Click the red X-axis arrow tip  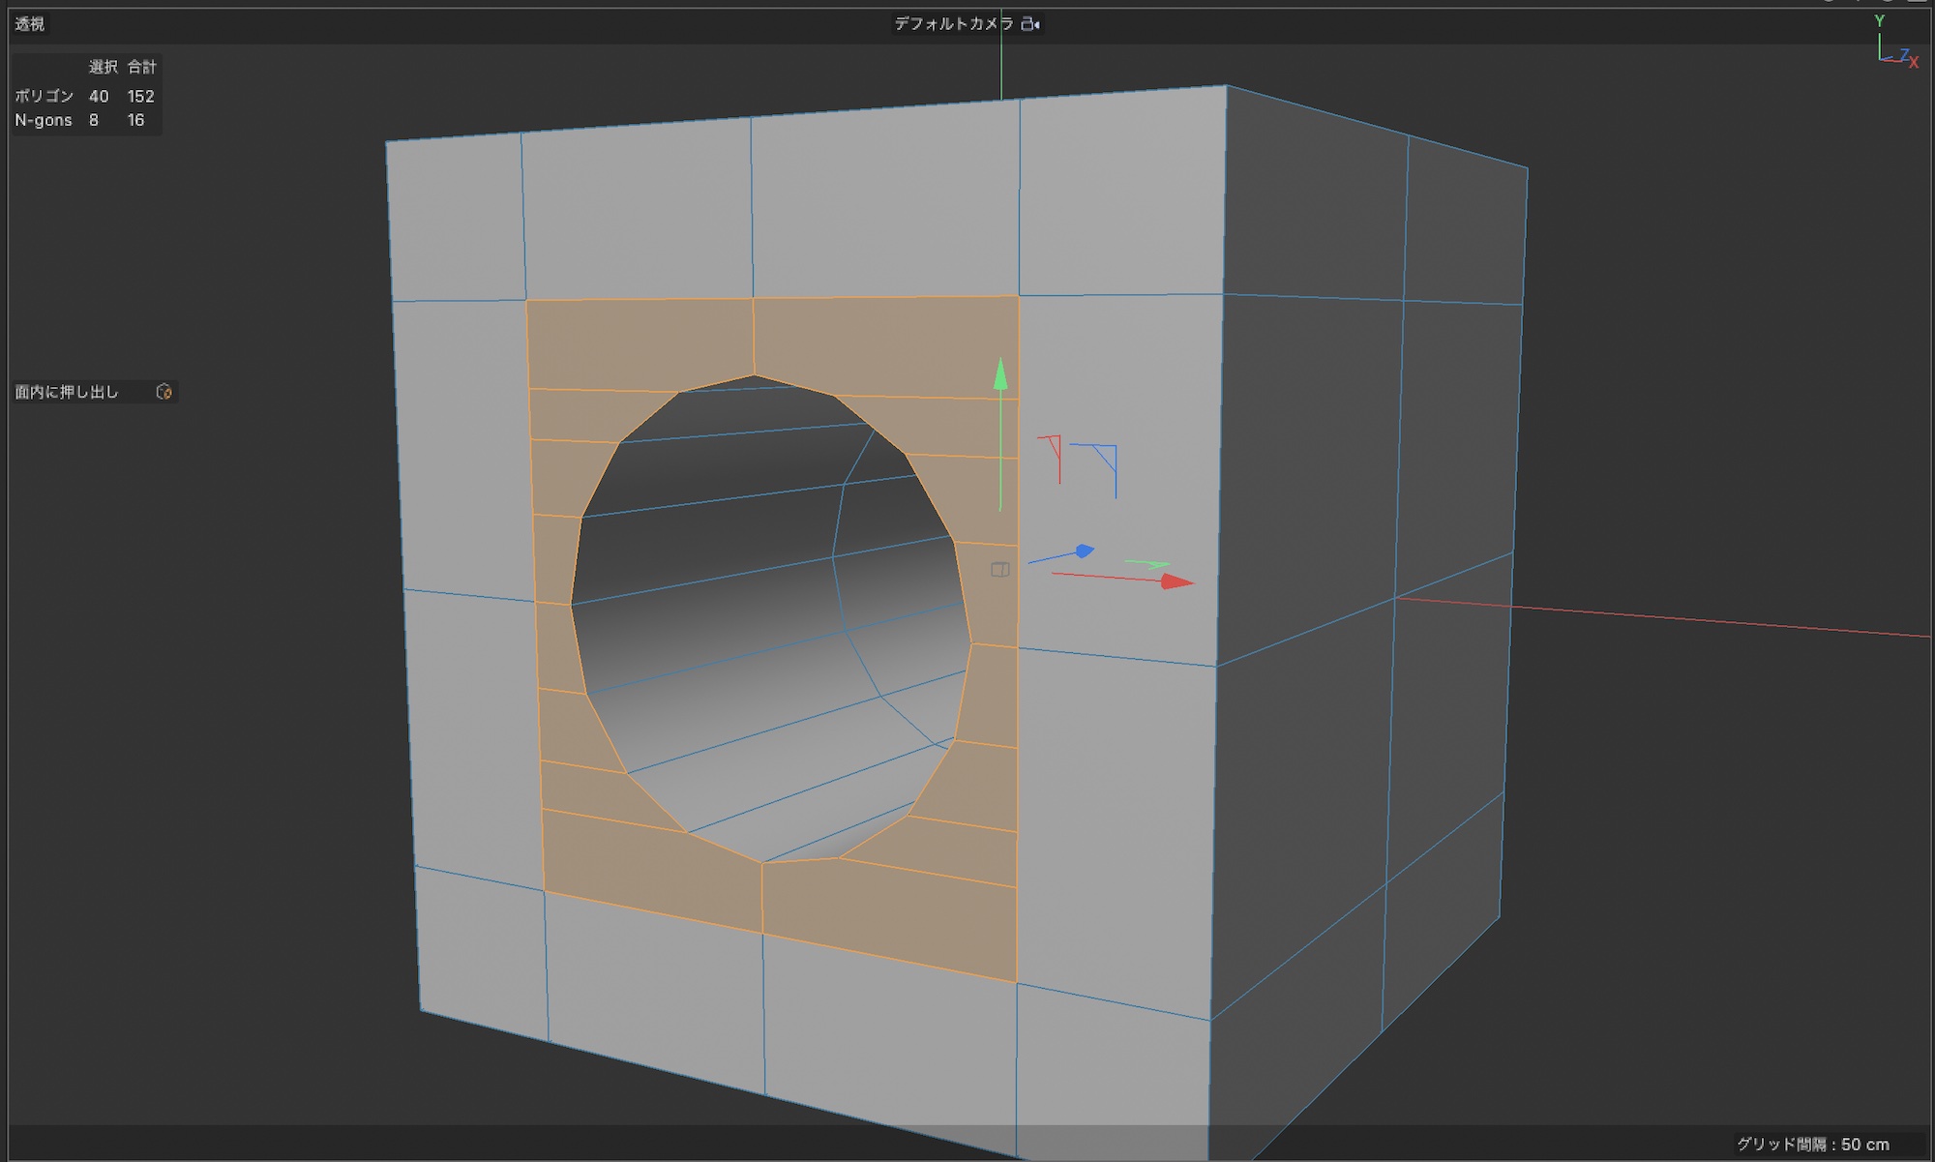(1178, 581)
